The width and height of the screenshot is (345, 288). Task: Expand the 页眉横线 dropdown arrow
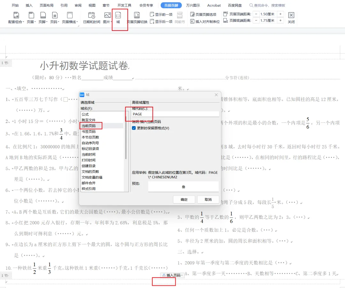(77, 22)
